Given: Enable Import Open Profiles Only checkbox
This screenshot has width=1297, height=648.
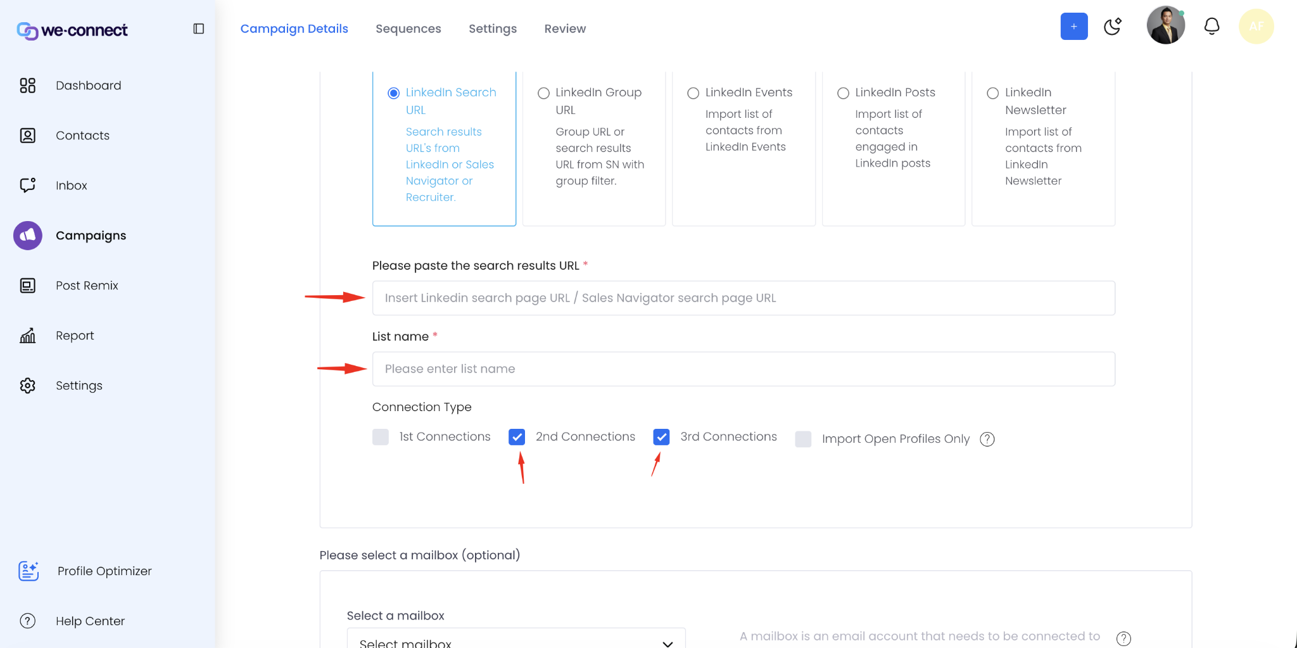Looking at the screenshot, I should [x=803, y=439].
